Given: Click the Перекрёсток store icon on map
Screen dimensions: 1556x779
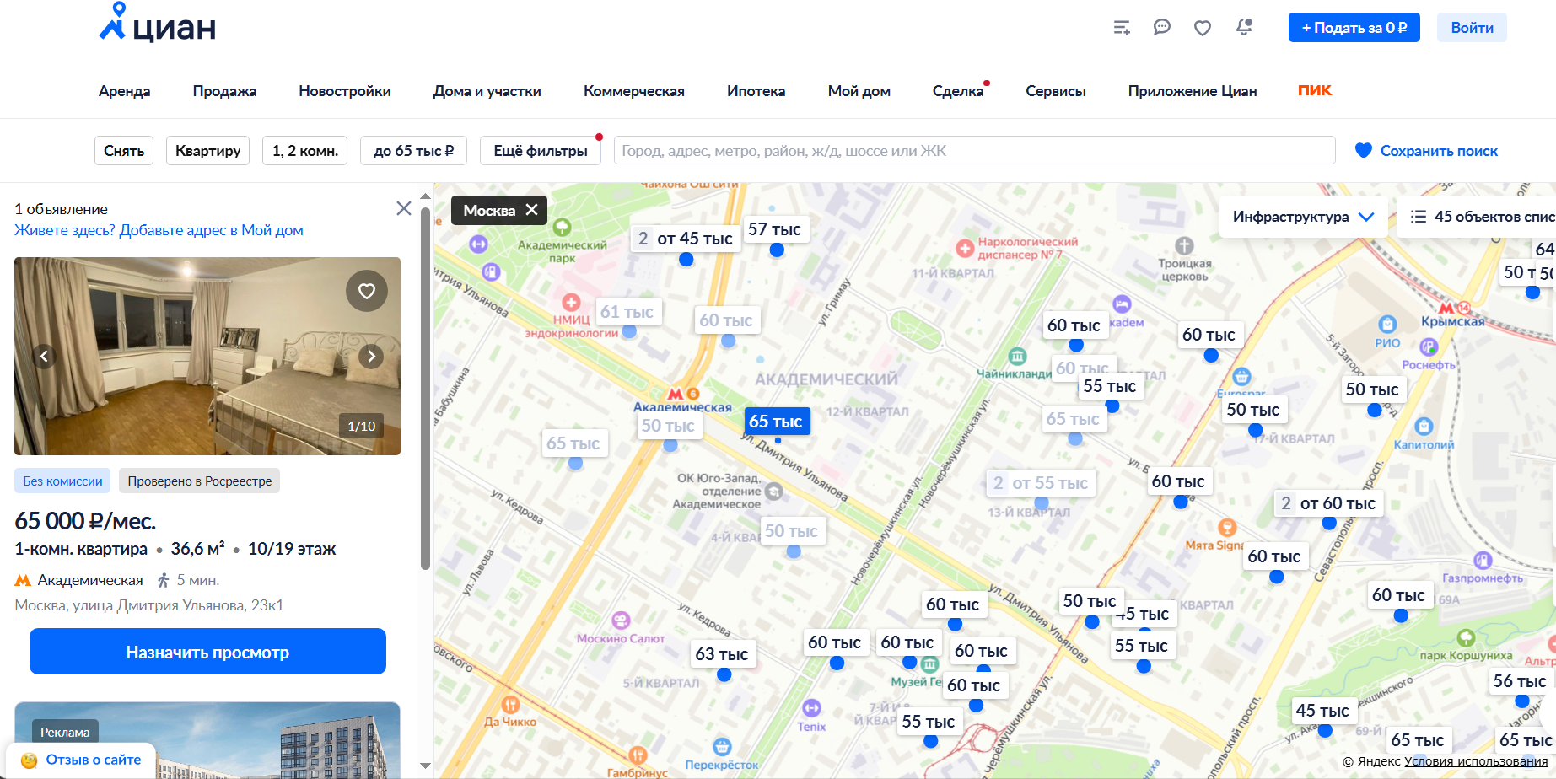Looking at the screenshot, I should click(722, 747).
